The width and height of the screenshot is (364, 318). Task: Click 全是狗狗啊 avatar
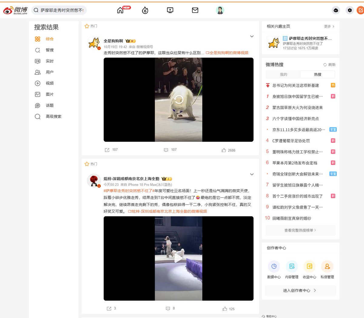coord(94,43)
